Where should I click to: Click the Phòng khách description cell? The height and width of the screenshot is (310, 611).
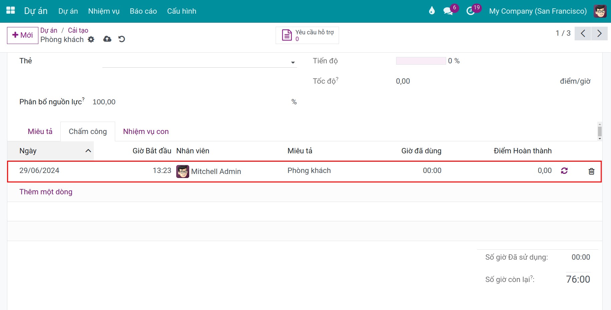pos(309,170)
